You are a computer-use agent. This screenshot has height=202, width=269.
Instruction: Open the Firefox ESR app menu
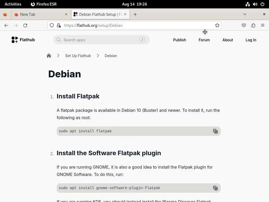(44, 4)
